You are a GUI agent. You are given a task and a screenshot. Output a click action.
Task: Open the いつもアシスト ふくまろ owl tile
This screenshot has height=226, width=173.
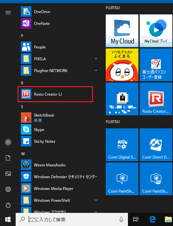122,65
